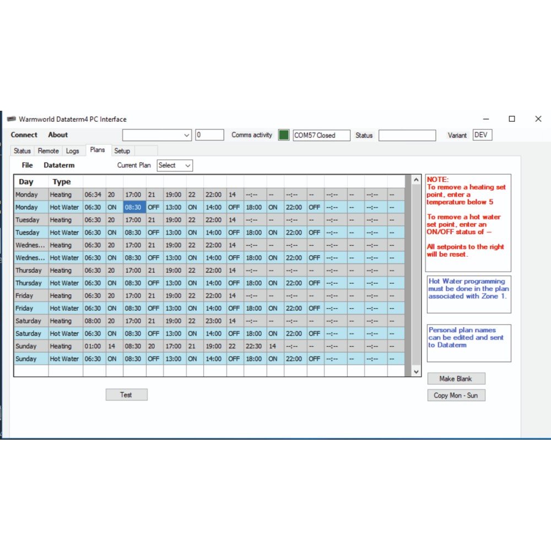The height and width of the screenshot is (551, 551).
Task: Switch to the Status tab
Action: click(22, 151)
